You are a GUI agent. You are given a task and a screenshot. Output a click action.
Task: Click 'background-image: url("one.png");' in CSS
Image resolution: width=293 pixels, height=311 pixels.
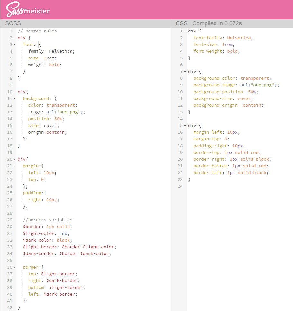236,85
